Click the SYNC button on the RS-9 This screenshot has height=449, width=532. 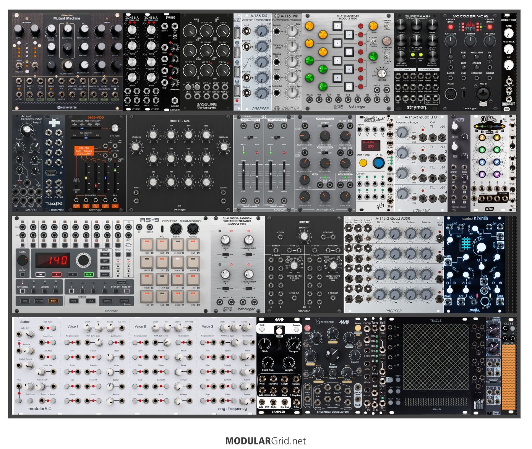128,254
